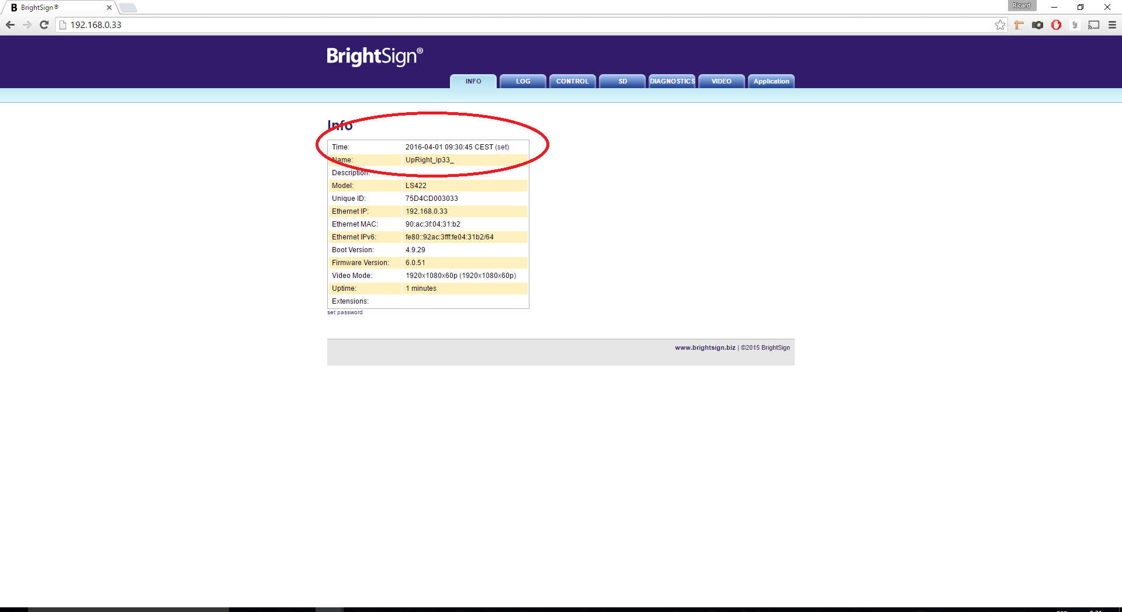Reload the BrightSign page
Image resolution: width=1122 pixels, height=612 pixels.
click(x=44, y=25)
